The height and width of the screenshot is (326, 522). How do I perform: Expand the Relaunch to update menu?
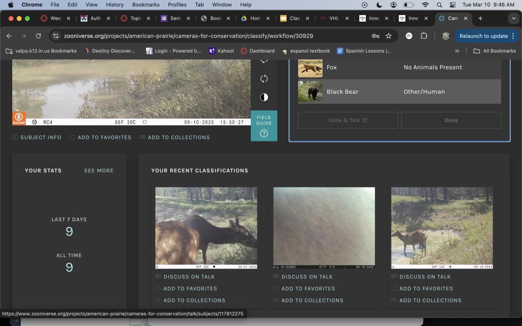(x=513, y=36)
